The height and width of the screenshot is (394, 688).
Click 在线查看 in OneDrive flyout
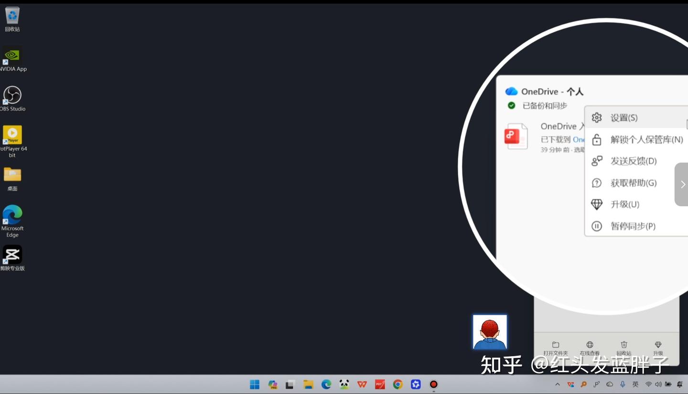590,349
